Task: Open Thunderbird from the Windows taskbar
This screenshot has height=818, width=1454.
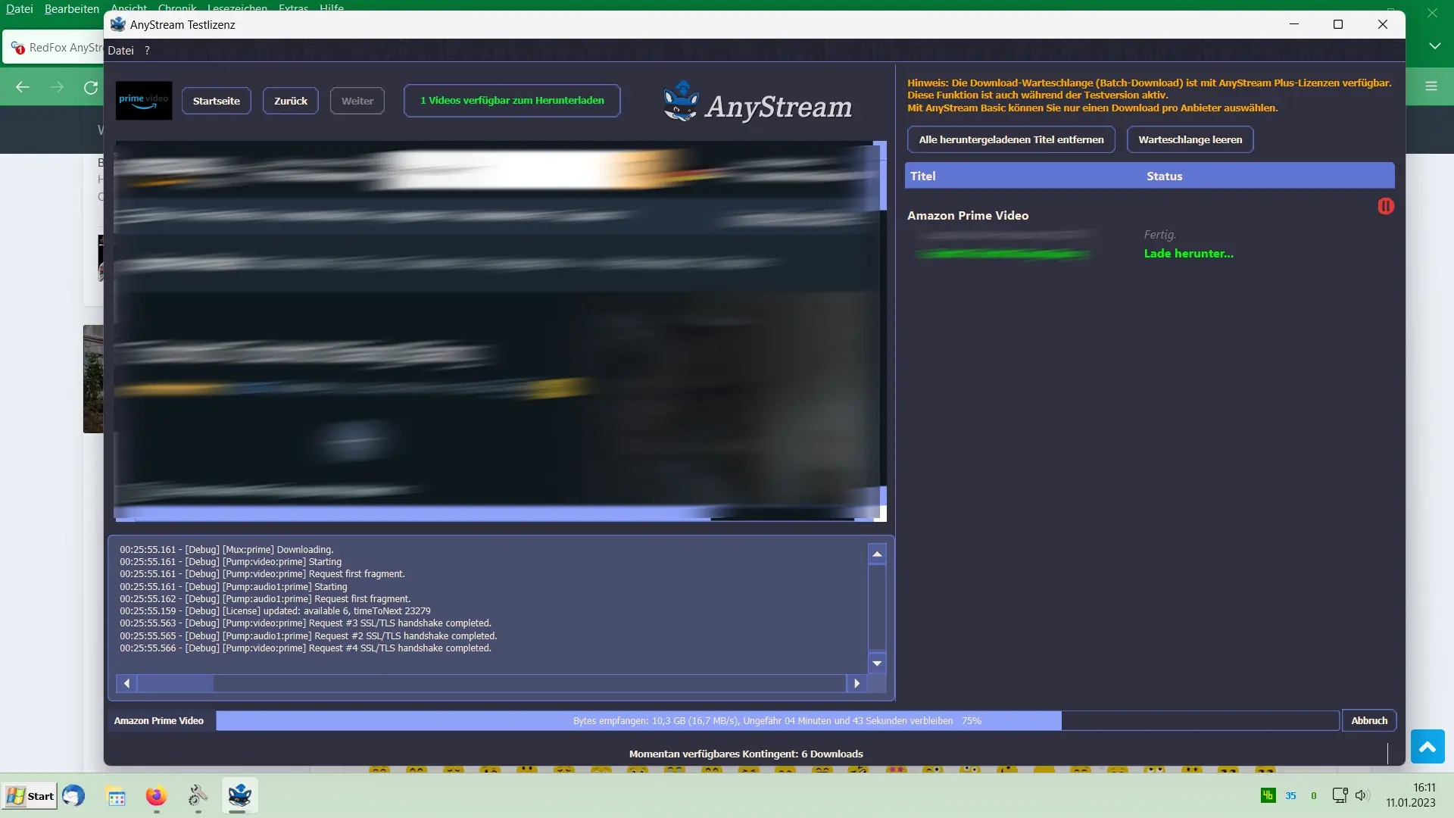Action: [x=73, y=796]
